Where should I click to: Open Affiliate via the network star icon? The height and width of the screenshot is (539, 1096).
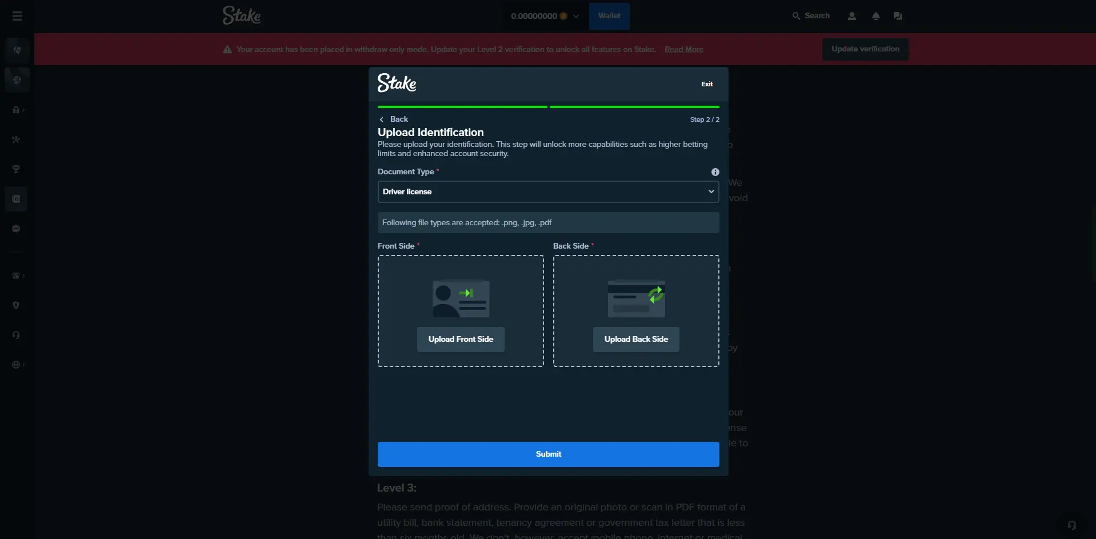coord(16,139)
